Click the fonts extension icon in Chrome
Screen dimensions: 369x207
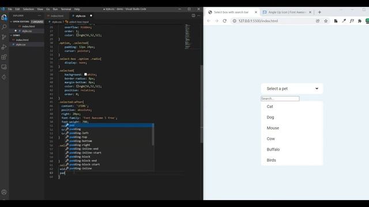352,21
